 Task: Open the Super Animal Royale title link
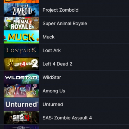click(65, 23)
